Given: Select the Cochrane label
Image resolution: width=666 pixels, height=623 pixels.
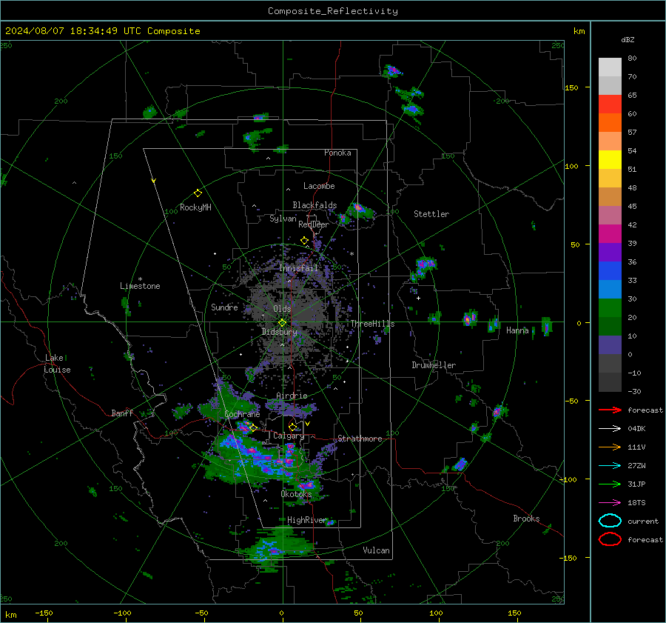Looking at the screenshot, I should pos(242,414).
